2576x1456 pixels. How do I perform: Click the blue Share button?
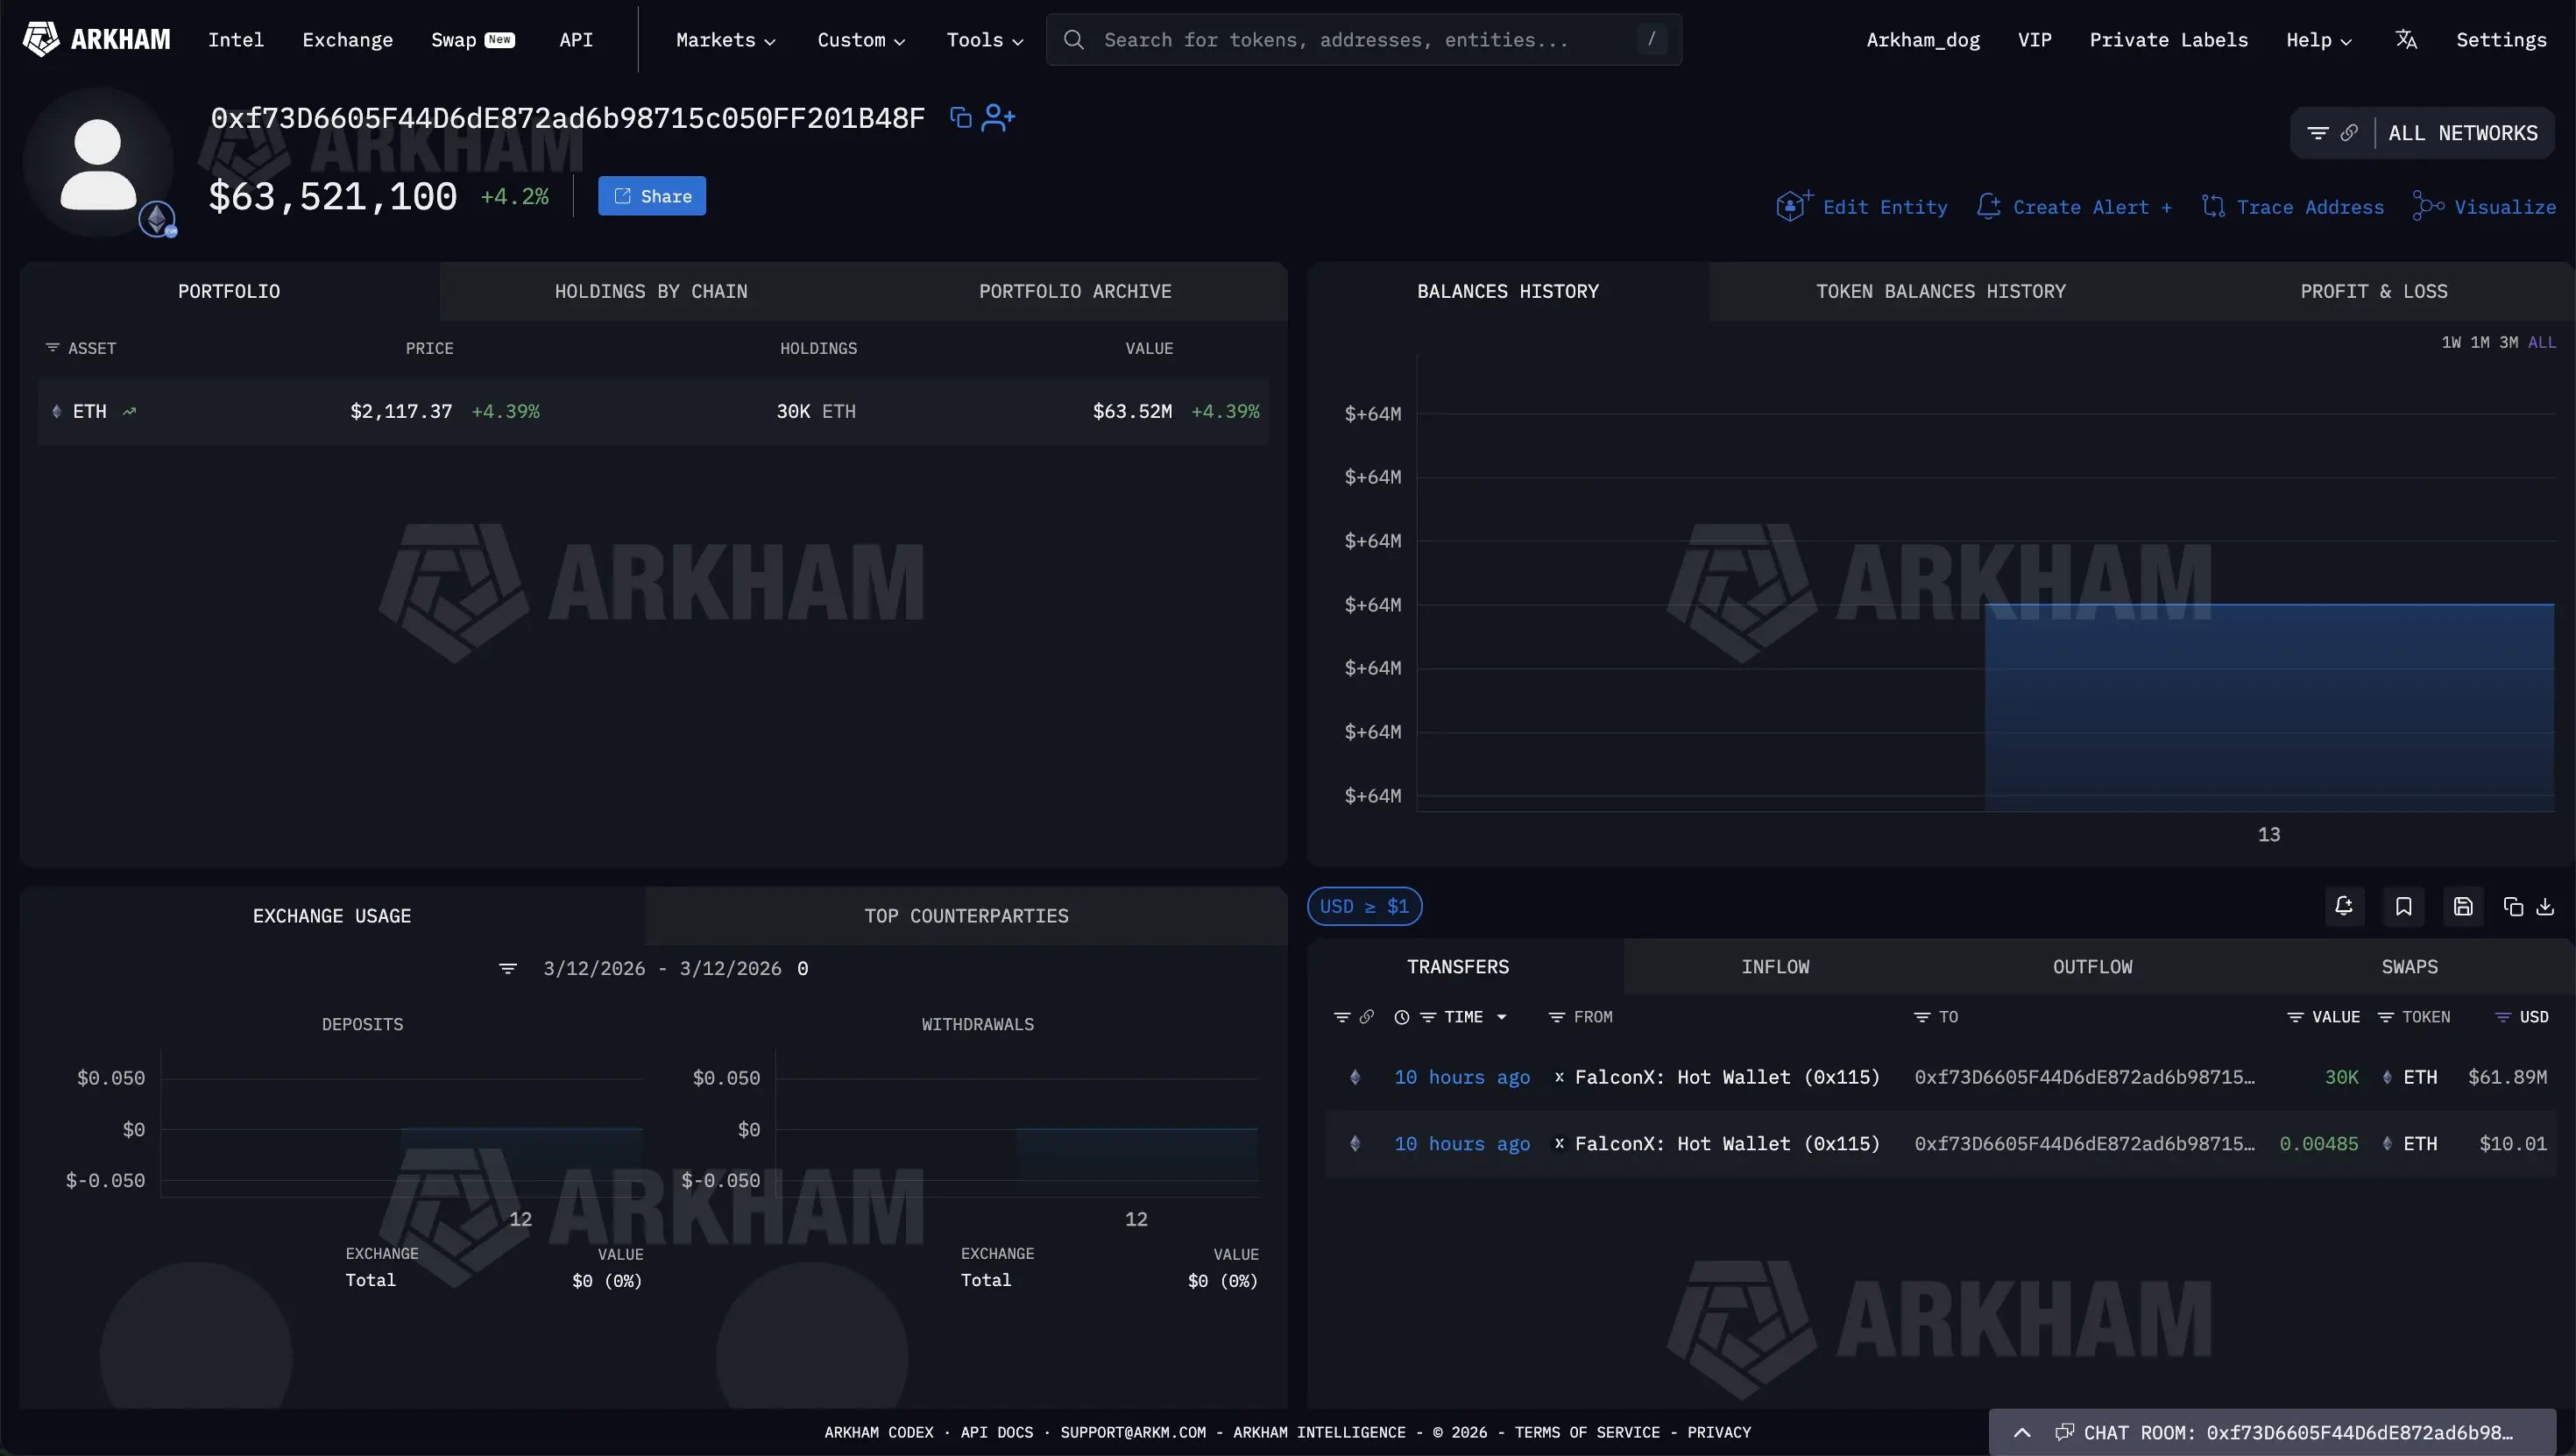pos(652,196)
